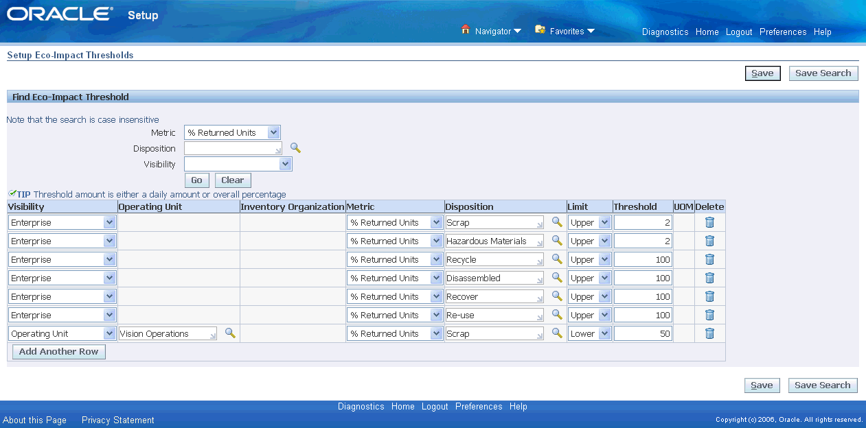The height and width of the screenshot is (428, 866).
Task: Click the Recycle disposition field
Action: coord(494,260)
